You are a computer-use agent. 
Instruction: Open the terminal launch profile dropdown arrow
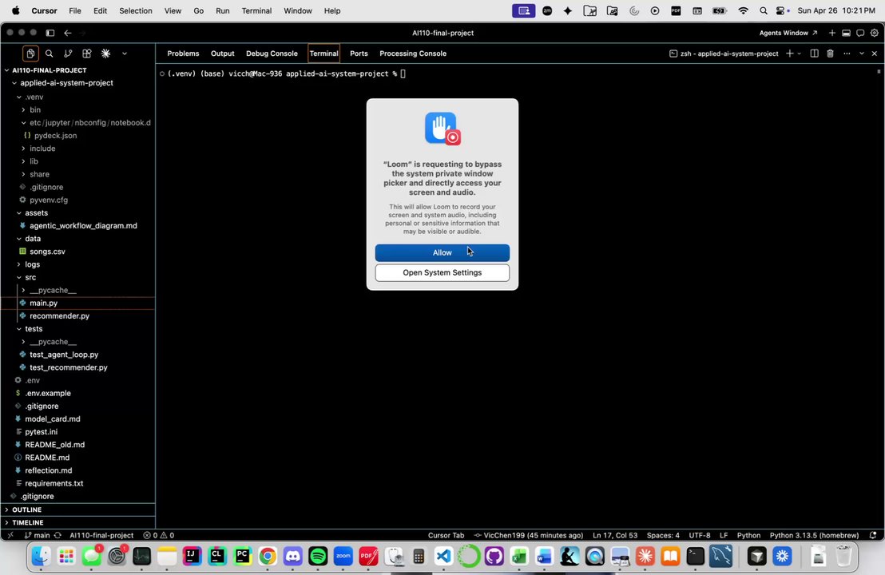click(799, 54)
